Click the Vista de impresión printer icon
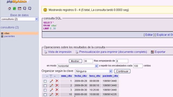The width and height of the screenshot is (173, 97). tap(46, 52)
